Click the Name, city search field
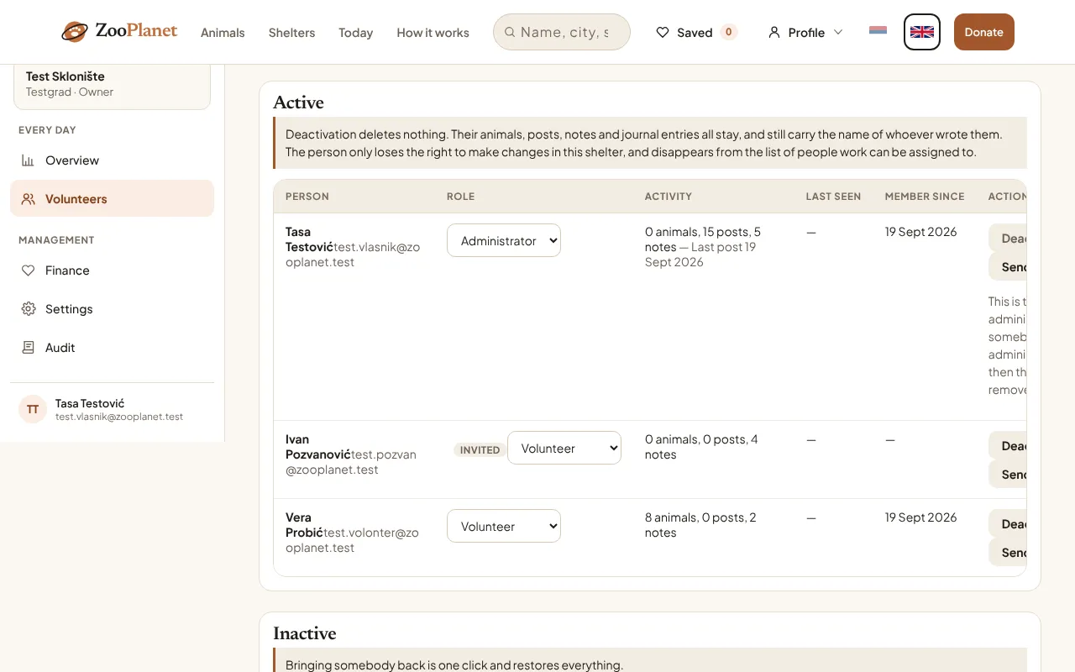This screenshot has width=1075, height=672. coord(562,32)
